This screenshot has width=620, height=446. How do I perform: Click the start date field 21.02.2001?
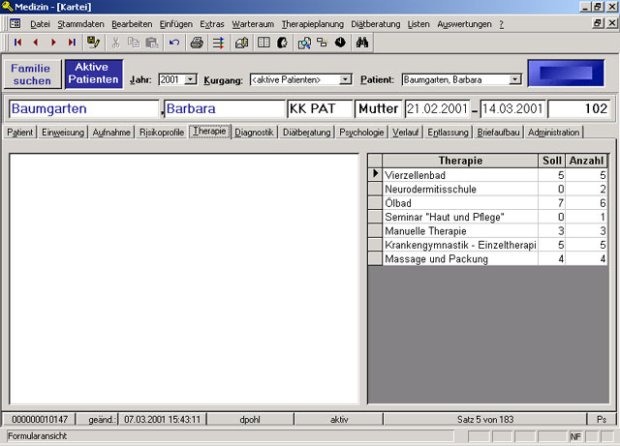(437, 108)
